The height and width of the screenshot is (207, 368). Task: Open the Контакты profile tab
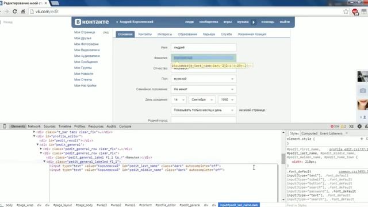pyautogui.click(x=145, y=34)
